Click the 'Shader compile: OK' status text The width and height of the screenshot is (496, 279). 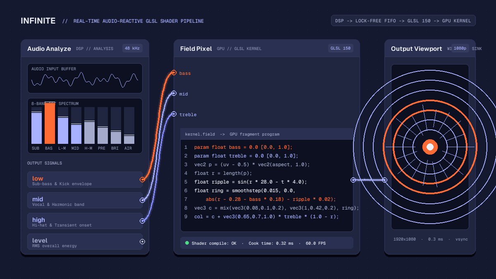[x=214, y=243]
